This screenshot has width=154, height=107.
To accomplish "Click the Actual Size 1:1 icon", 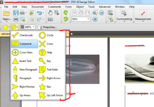I will tap(74, 13).
